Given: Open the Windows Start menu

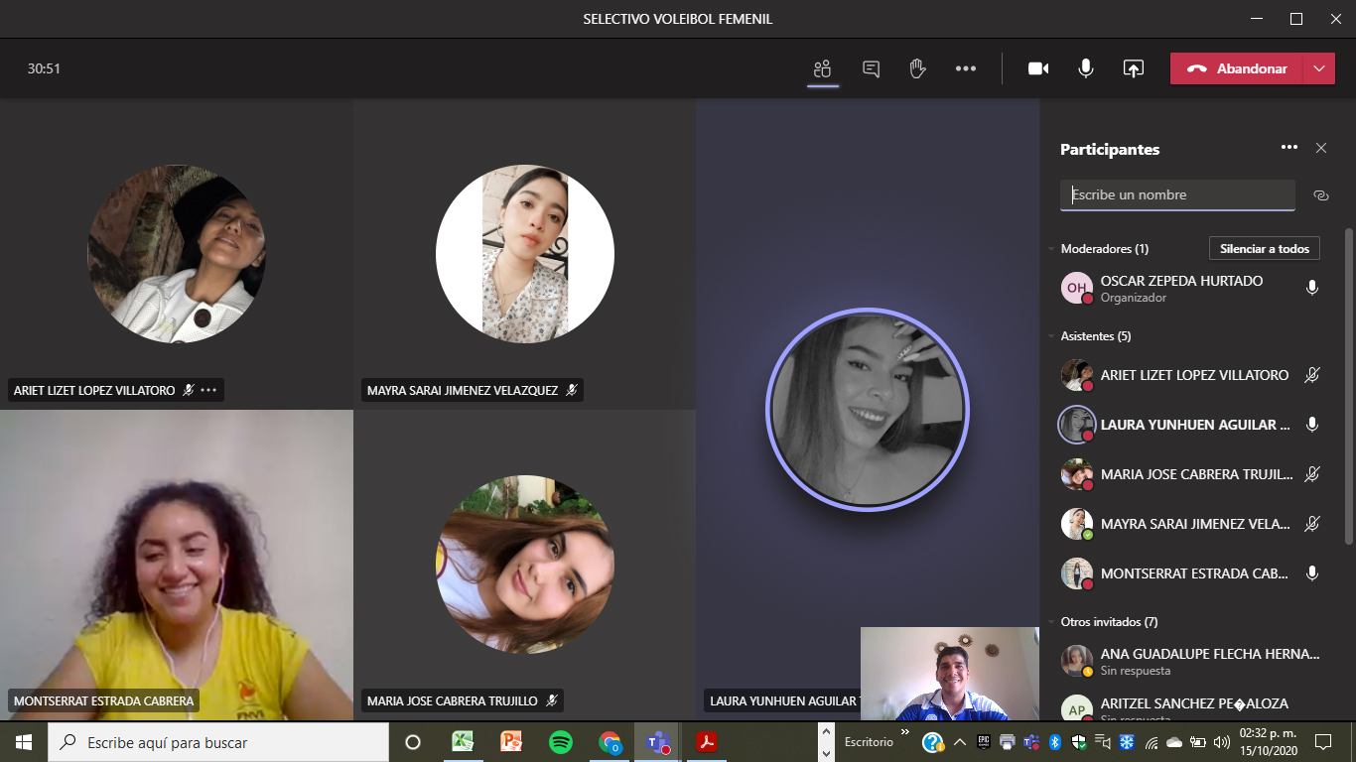Looking at the screenshot, I should point(24,742).
